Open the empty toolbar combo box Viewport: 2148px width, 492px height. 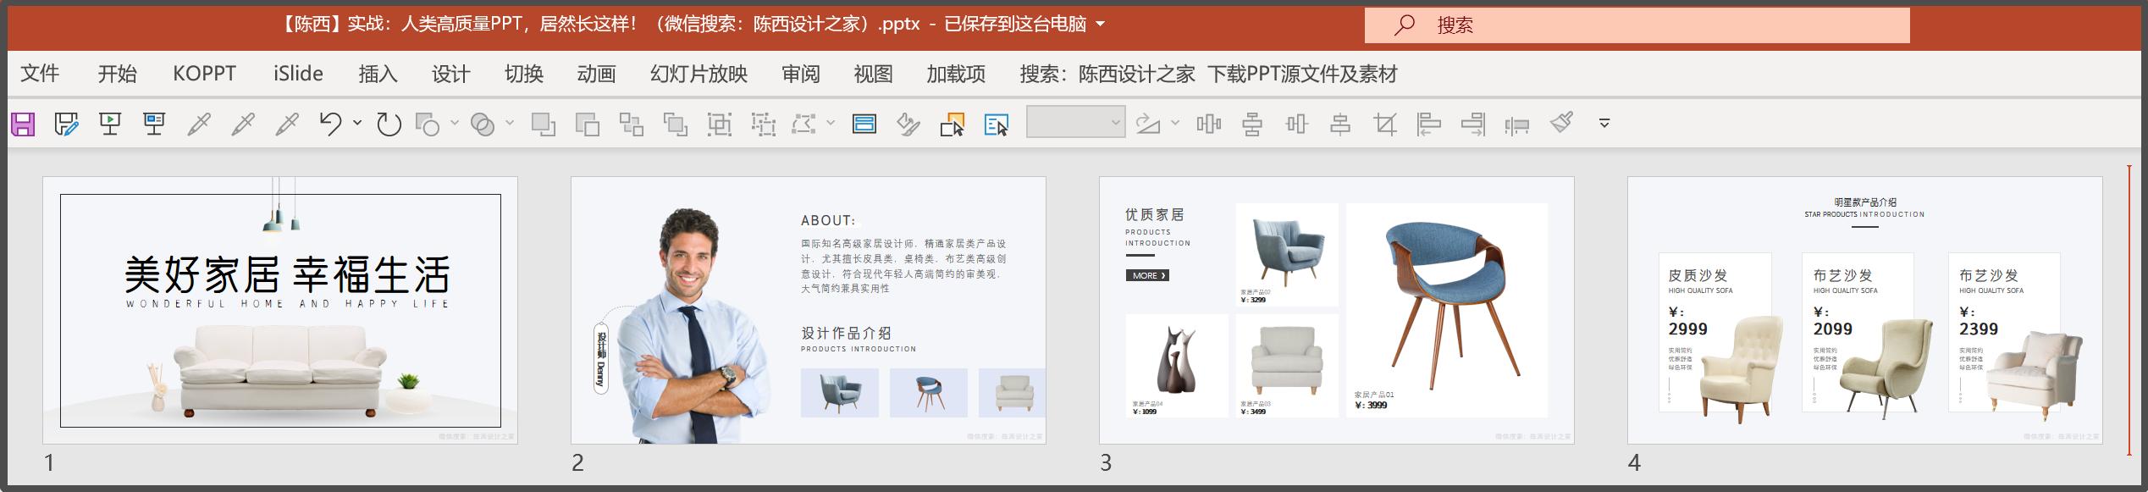1075,123
